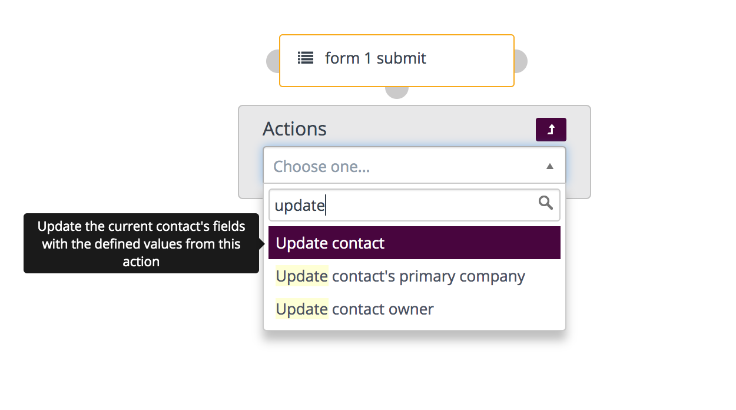Click highlighted Update word in primary company option

pos(301,276)
